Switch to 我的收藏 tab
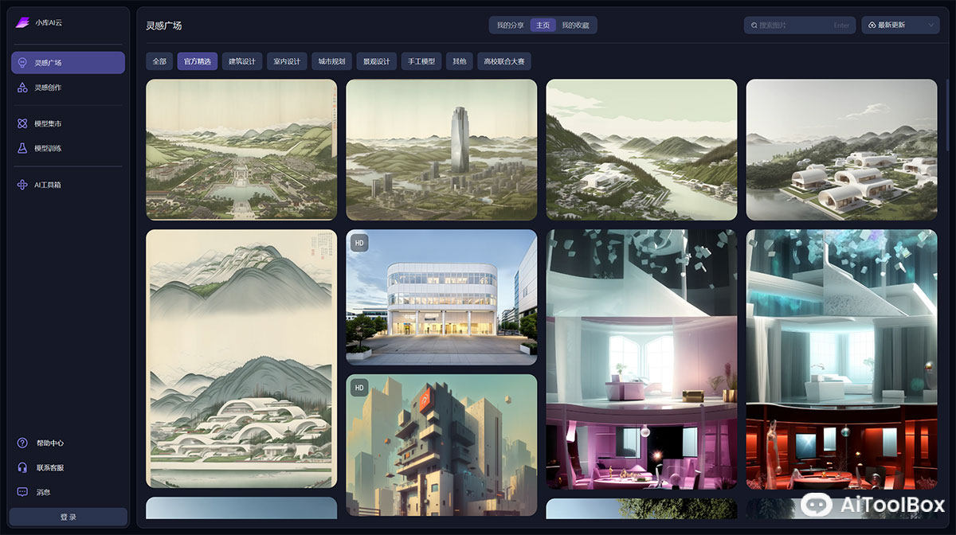This screenshot has height=535, width=956. 575,25
